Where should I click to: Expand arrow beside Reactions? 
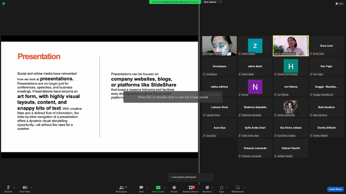pos(212,188)
